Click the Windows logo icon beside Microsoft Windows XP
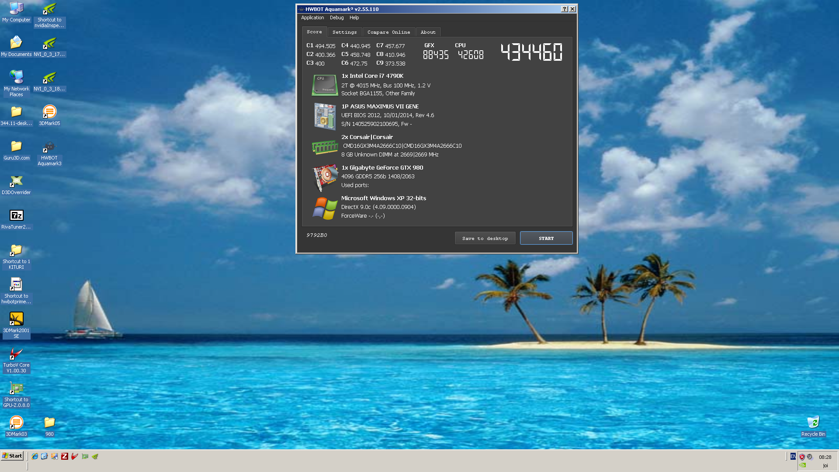 [325, 208]
